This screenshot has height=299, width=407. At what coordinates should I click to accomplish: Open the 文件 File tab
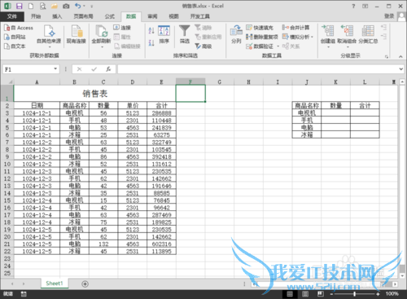tap(12, 16)
